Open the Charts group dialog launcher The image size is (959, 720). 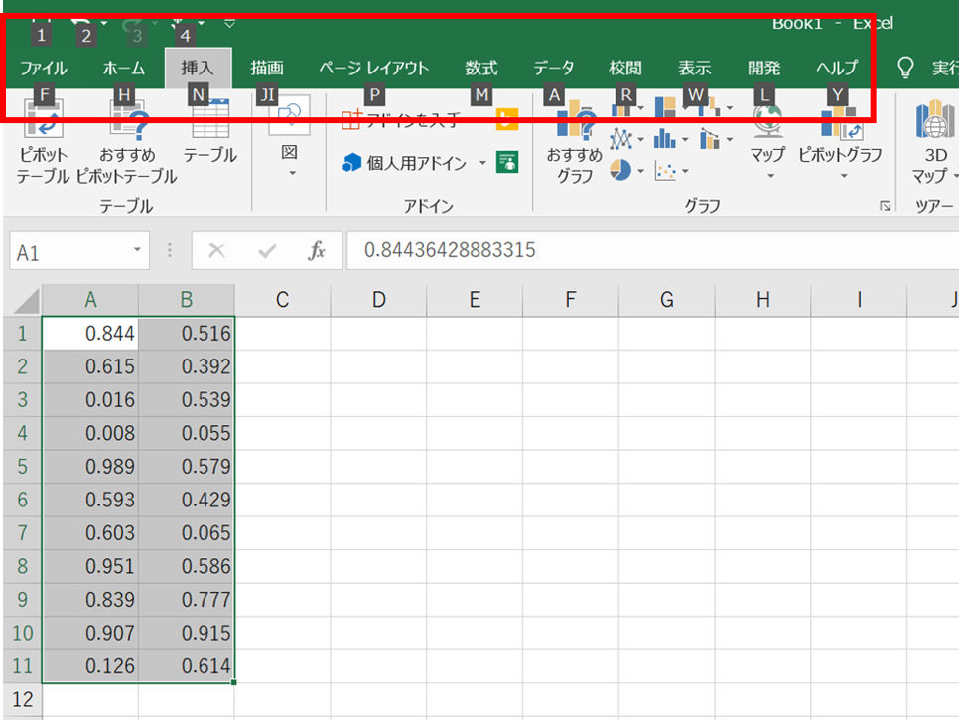[885, 206]
